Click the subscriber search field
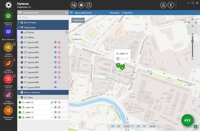This screenshot has height=131, width=200. [x=43, y=17]
